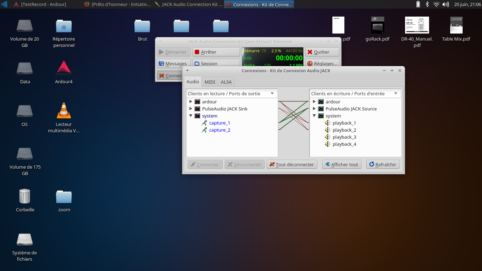Select the playback_4 port
482x271 pixels.
click(344, 144)
